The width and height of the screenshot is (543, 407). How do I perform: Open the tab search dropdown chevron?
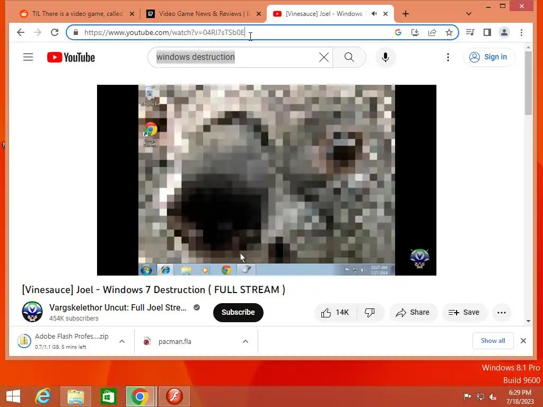coord(469,14)
